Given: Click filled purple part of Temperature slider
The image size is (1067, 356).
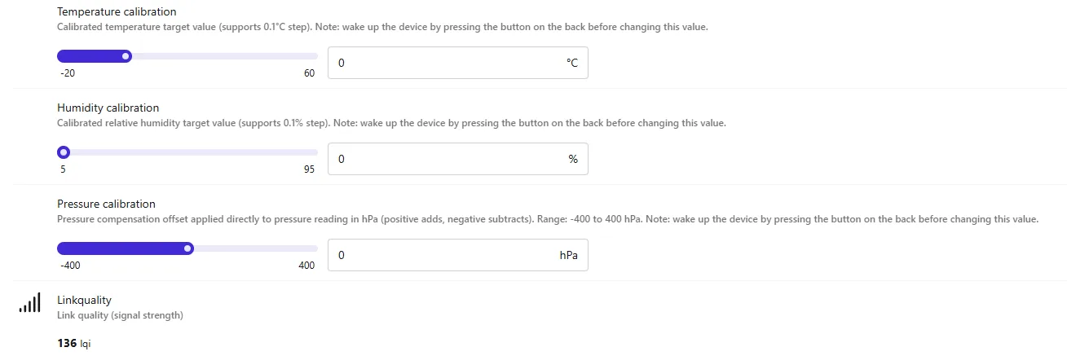Looking at the screenshot, I should (89, 56).
